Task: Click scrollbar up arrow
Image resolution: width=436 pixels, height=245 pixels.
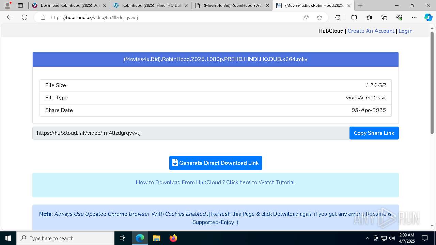Action: 432,28
